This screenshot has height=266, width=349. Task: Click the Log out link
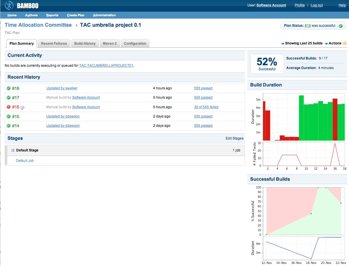click(317, 5)
